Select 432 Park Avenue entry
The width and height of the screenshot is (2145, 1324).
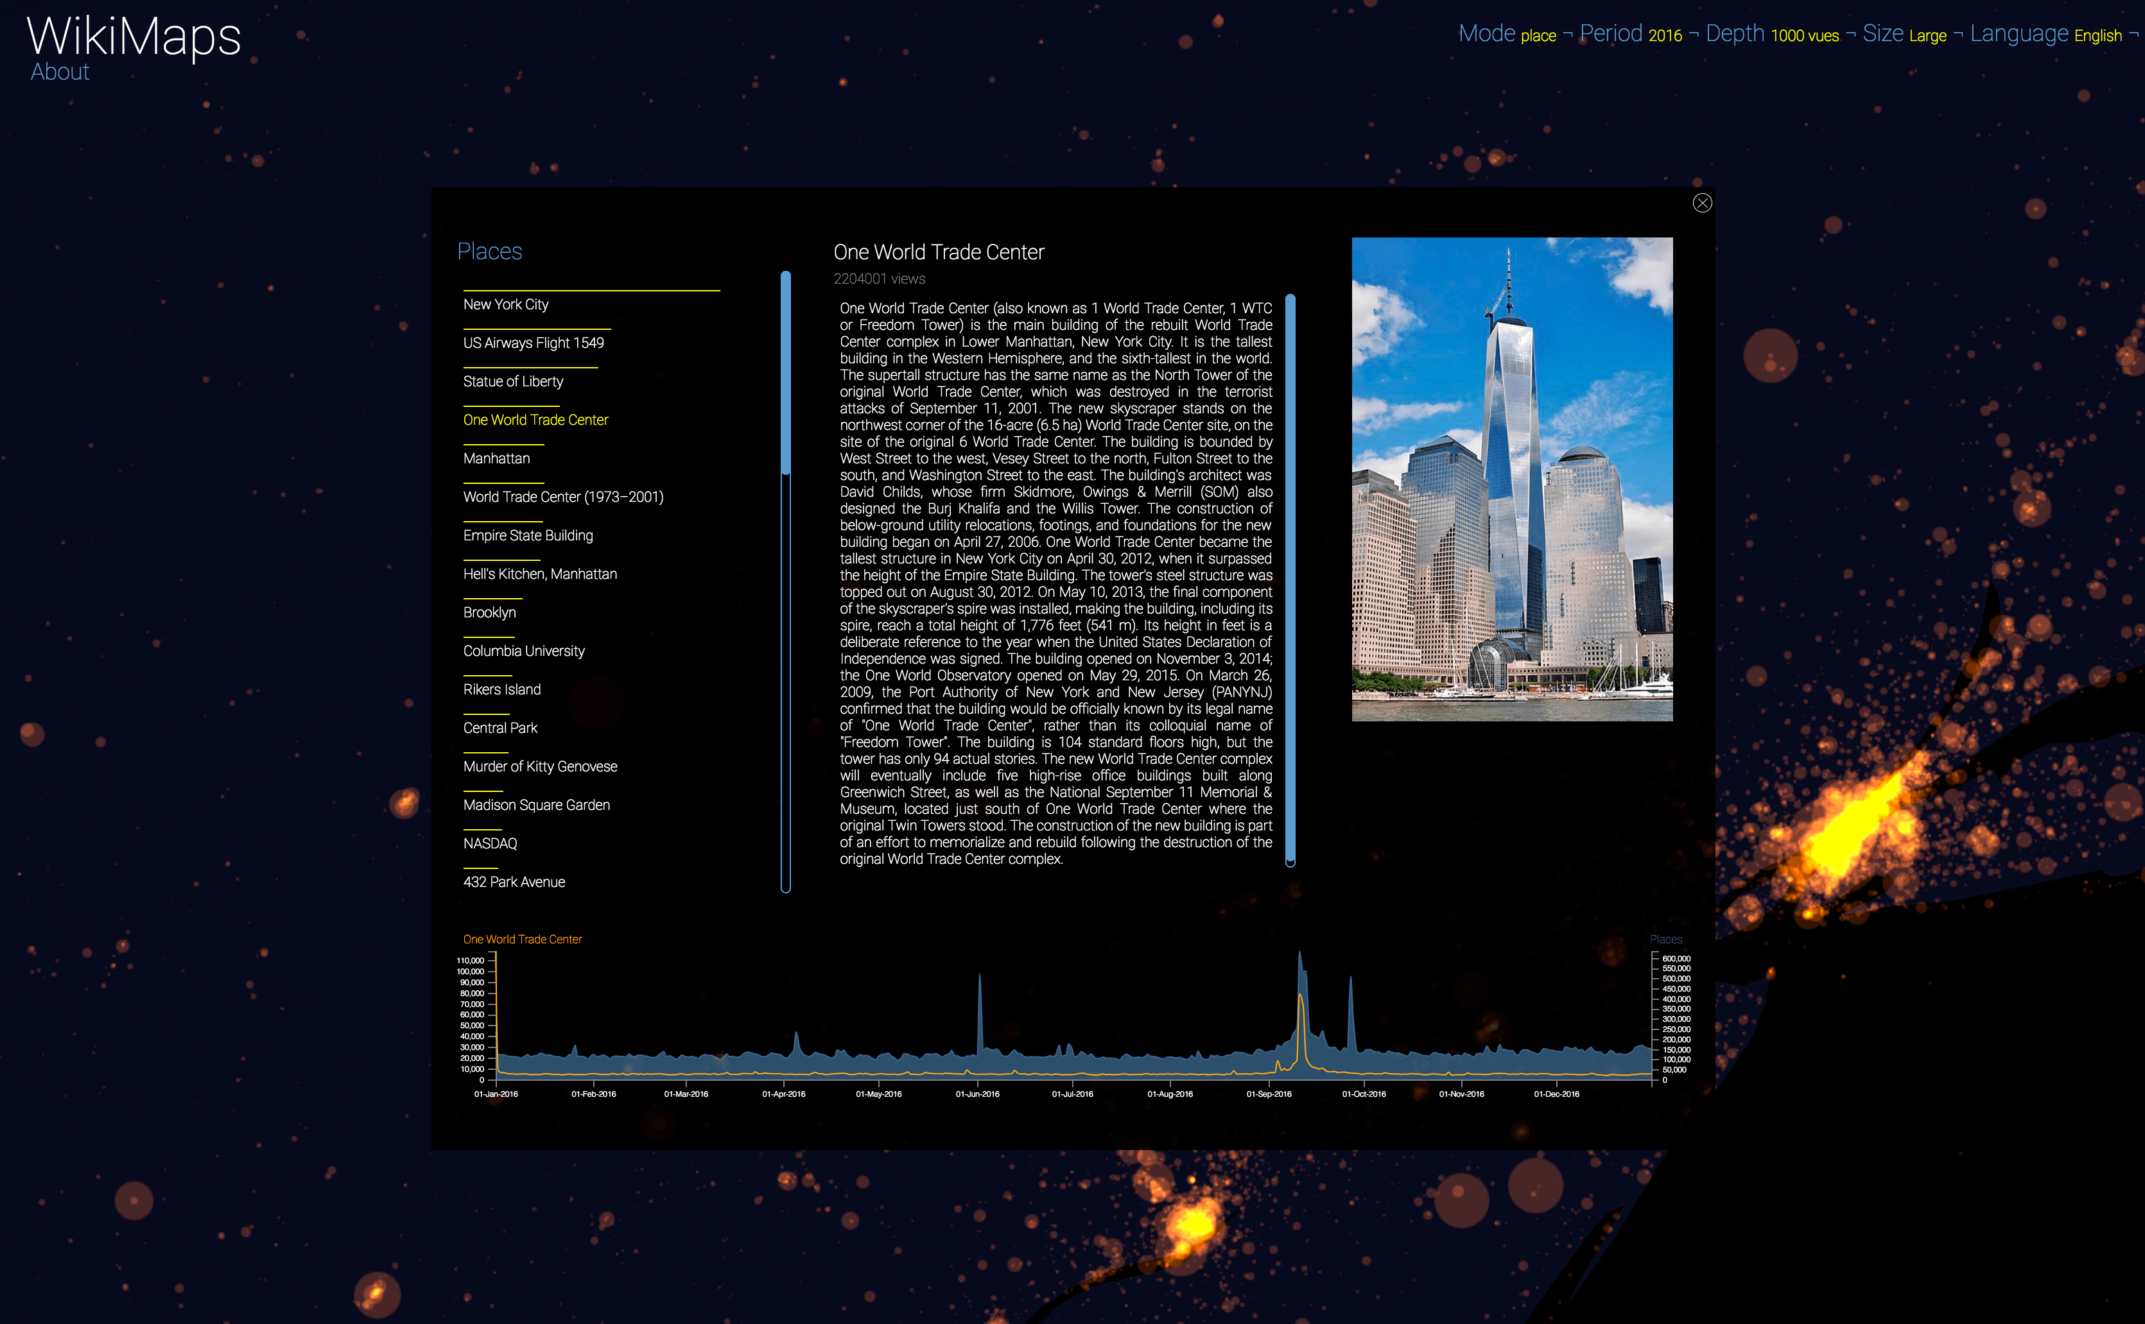[x=513, y=882]
